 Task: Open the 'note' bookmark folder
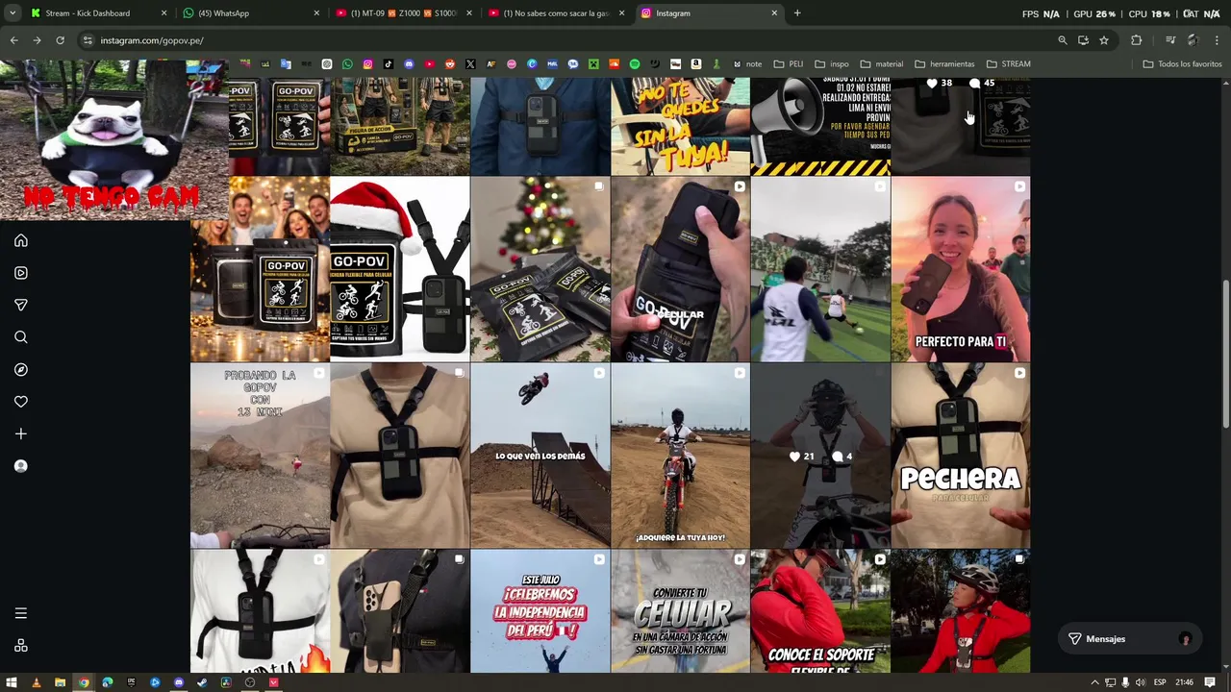pyautogui.click(x=747, y=64)
